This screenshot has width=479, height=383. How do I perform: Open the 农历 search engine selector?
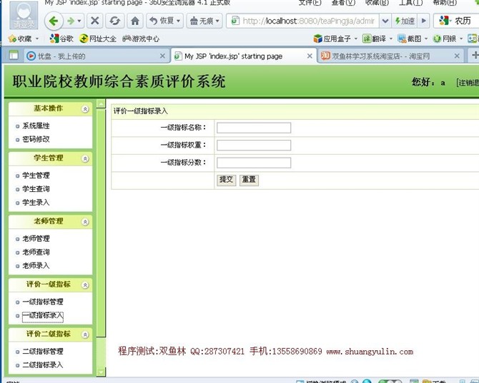(444, 21)
